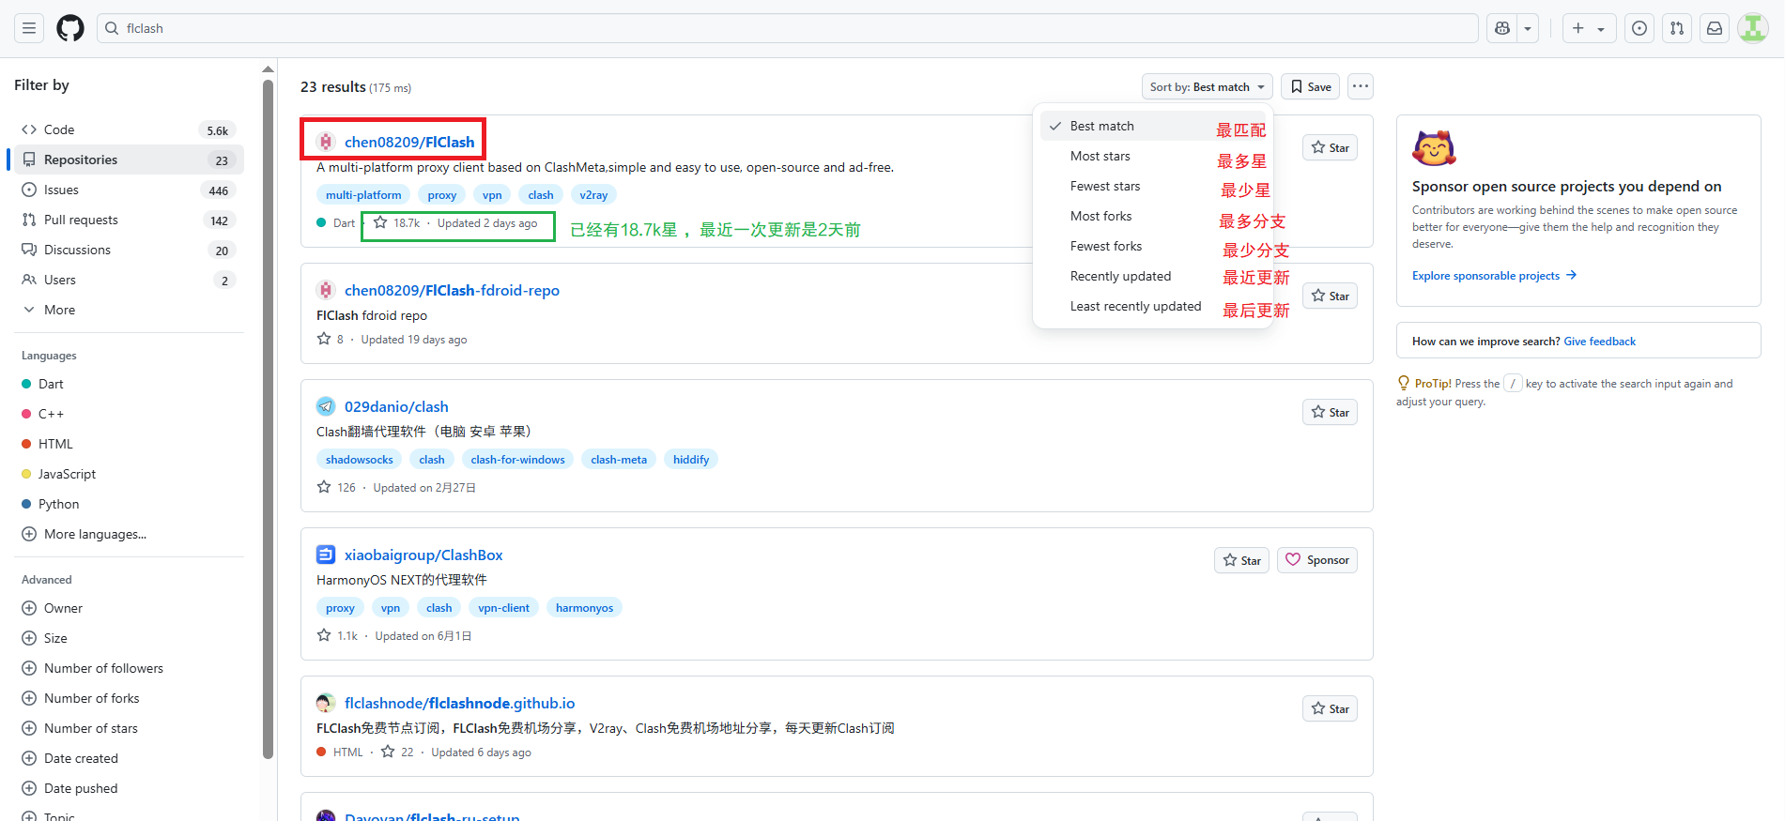This screenshot has width=1785, height=821.
Task: Open the Pull requests header icon
Action: pos(1677,28)
